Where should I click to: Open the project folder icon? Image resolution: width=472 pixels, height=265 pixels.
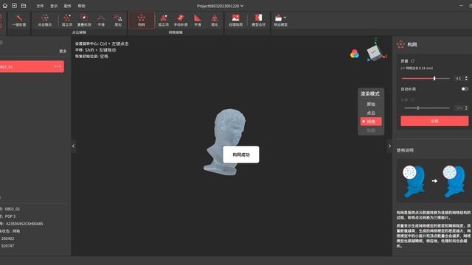(x=24, y=6)
